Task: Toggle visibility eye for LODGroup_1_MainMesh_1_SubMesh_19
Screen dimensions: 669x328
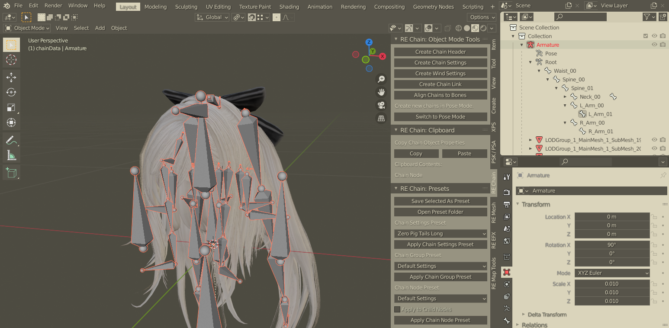Action: pyautogui.click(x=654, y=140)
